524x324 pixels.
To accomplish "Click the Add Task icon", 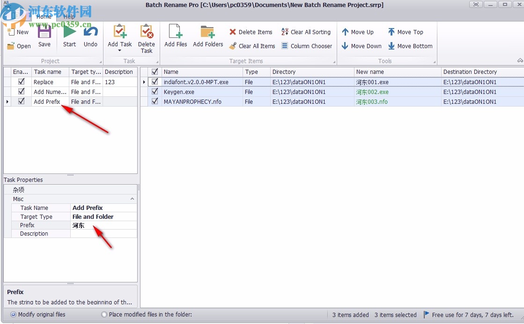I will pos(119,31).
